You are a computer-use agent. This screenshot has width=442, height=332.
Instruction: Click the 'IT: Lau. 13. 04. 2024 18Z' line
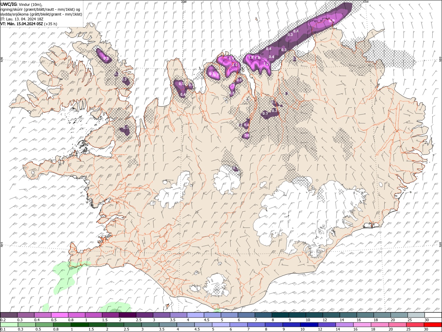(x=21, y=19)
